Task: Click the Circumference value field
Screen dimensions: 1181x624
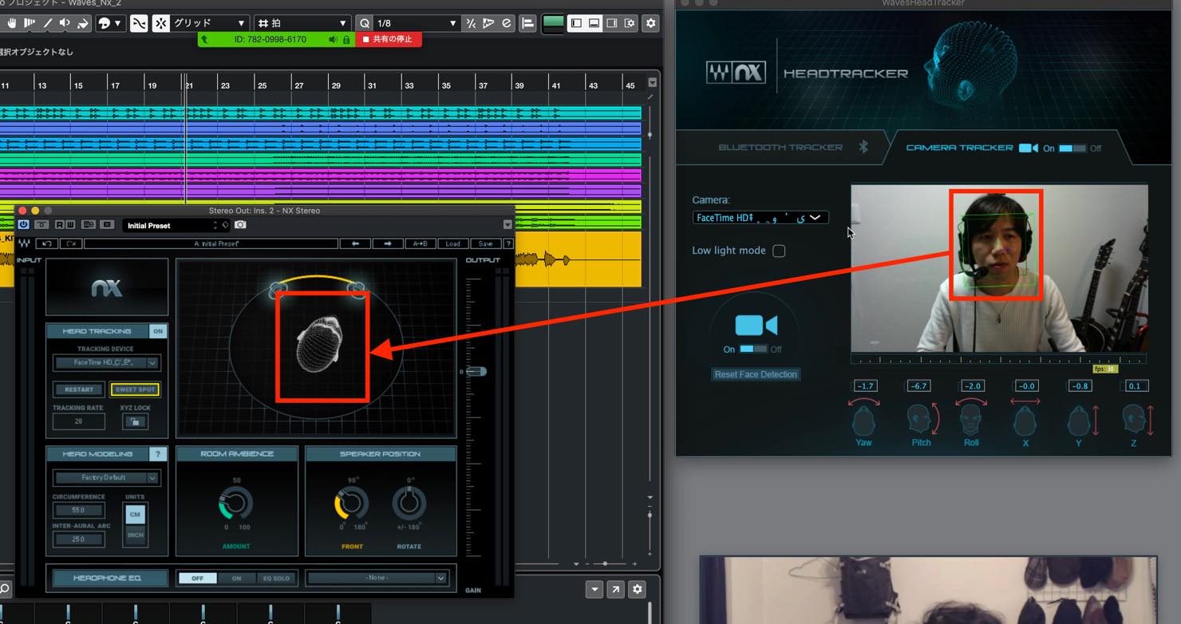Action: pyautogui.click(x=78, y=510)
